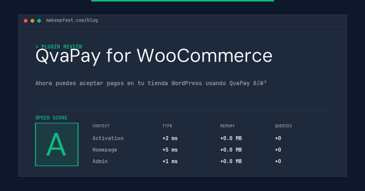
Task: Select the Activation row label
Action: click(108, 138)
